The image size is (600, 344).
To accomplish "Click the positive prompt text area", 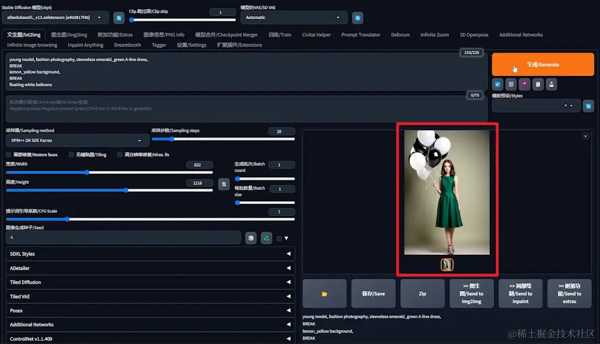I will pyautogui.click(x=246, y=72).
